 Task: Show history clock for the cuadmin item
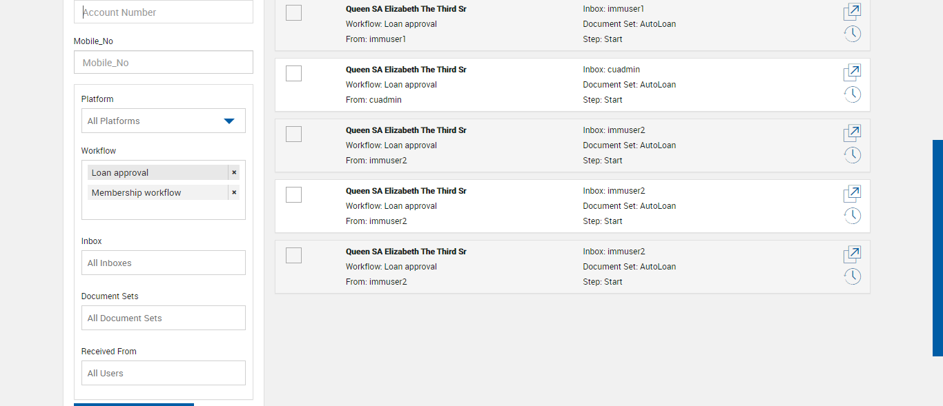click(x=853, y=94)
